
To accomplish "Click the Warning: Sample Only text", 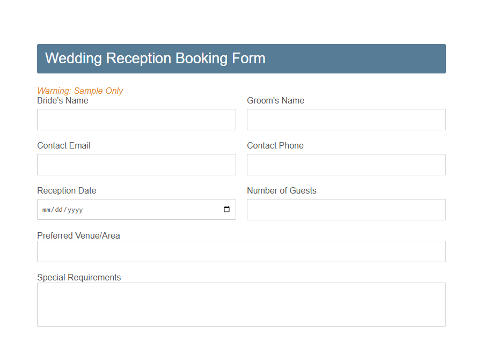I will [x=80, y=91].
